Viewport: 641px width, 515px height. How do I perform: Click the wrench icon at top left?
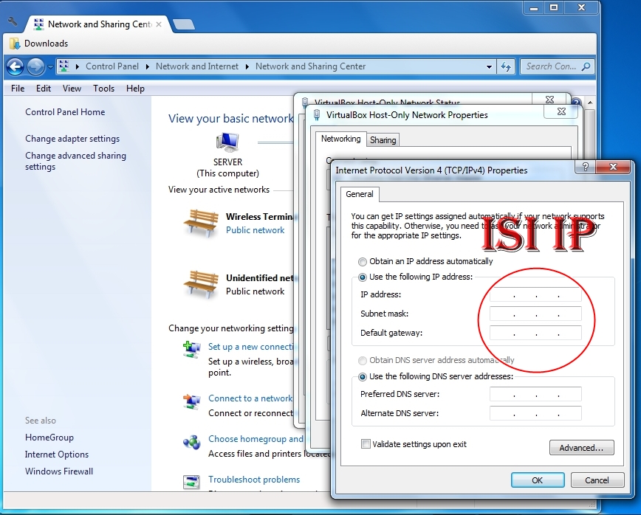(13, 21)
